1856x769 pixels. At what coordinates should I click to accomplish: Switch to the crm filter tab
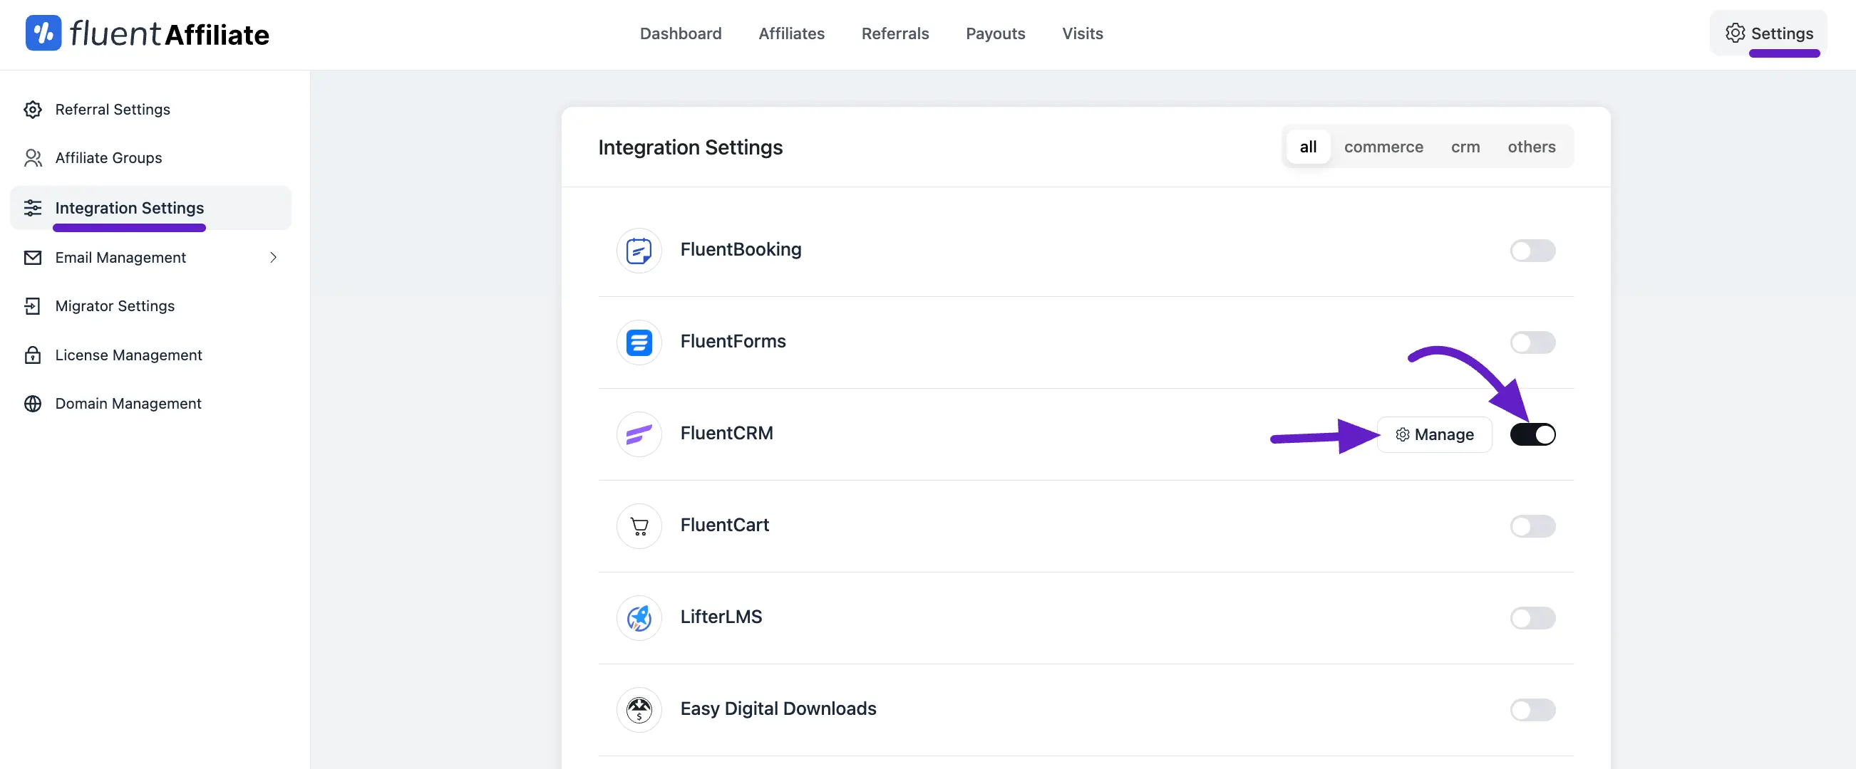coord(1465,146)
